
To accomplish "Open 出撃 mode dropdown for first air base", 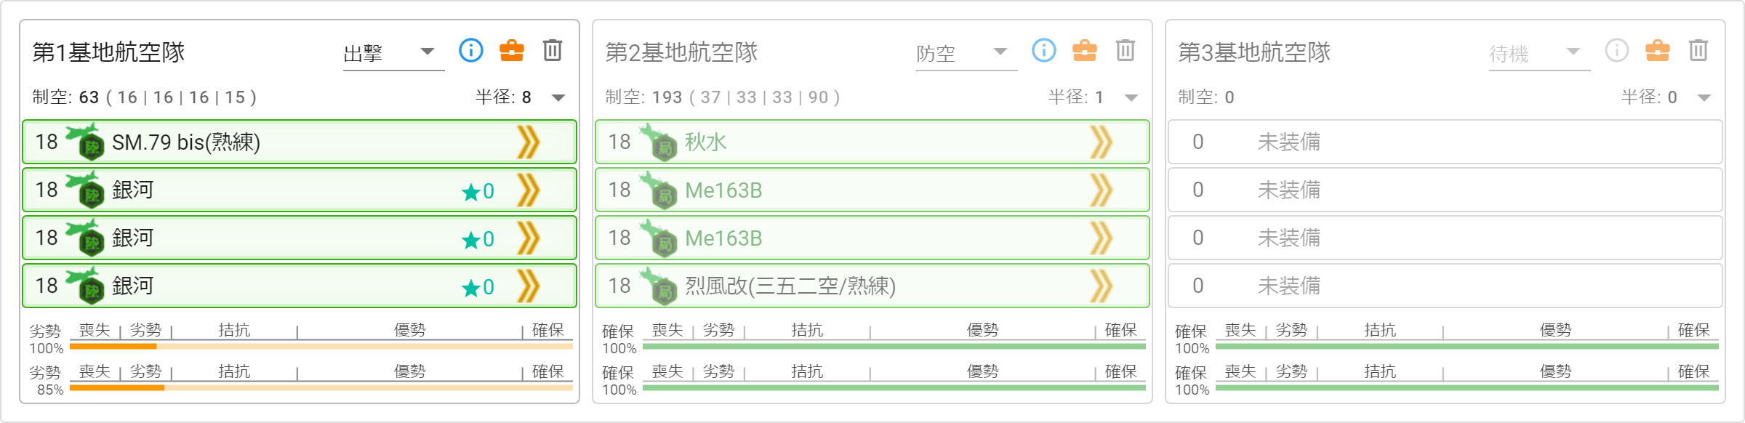I will 393,52.
